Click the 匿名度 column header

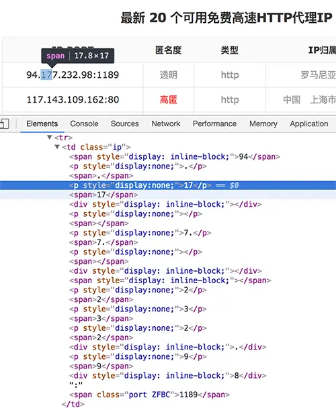pos(168,50)
